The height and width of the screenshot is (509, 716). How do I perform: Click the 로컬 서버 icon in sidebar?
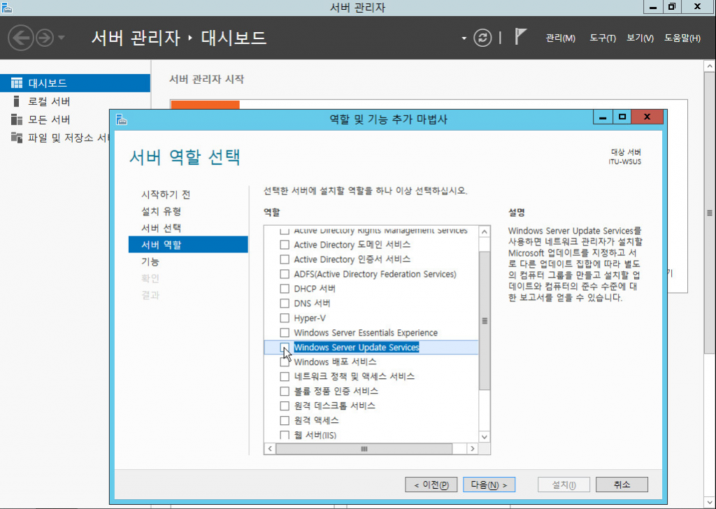(x=17, y=101)
